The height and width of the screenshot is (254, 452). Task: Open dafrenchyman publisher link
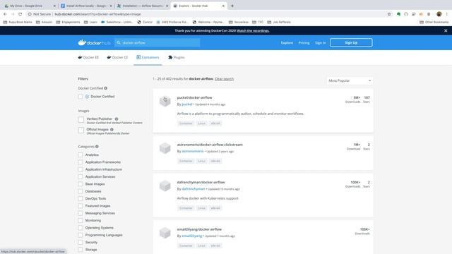coord(194,189)
